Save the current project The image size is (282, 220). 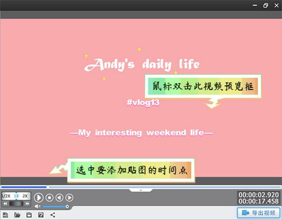[29, 214]
